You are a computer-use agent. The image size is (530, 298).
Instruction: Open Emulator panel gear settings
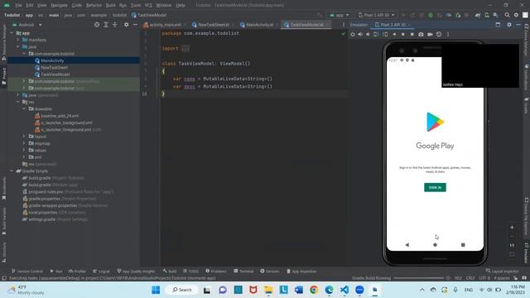(x=509, y=25)
